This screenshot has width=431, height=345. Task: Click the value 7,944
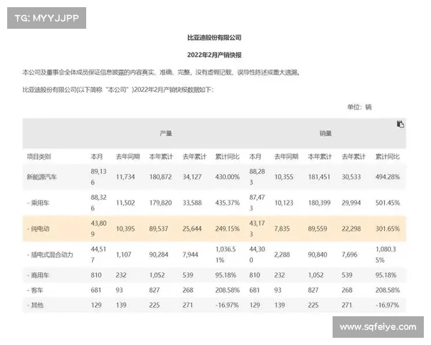click(x=190, y=254)
